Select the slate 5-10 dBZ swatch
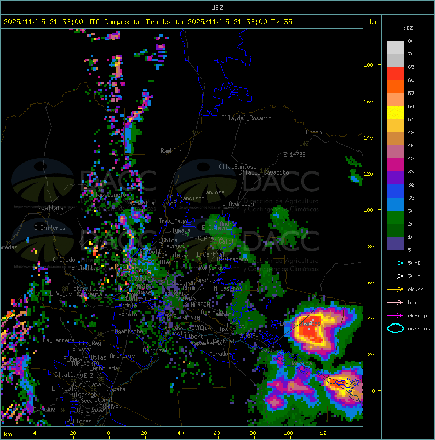435x440 pixels. 395,244
